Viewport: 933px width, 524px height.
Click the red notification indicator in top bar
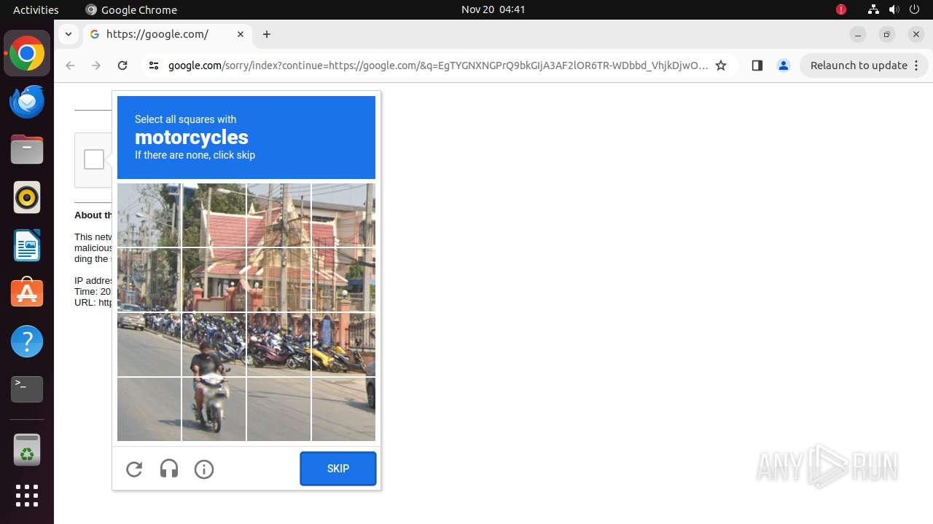coord(841,9)
